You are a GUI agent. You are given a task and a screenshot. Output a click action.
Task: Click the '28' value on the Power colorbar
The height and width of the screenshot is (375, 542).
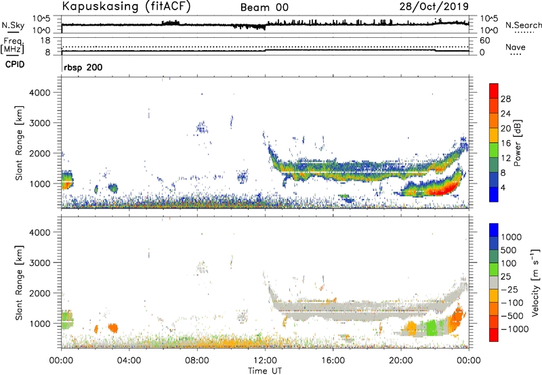(505, 99)
